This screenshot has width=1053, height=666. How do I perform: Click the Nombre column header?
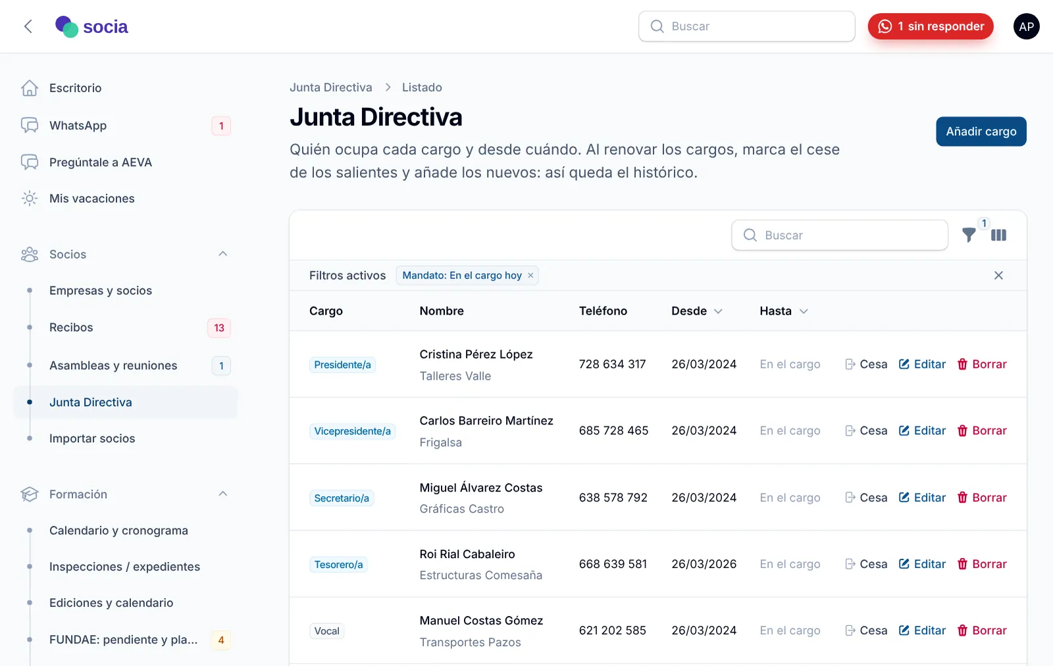442,311
